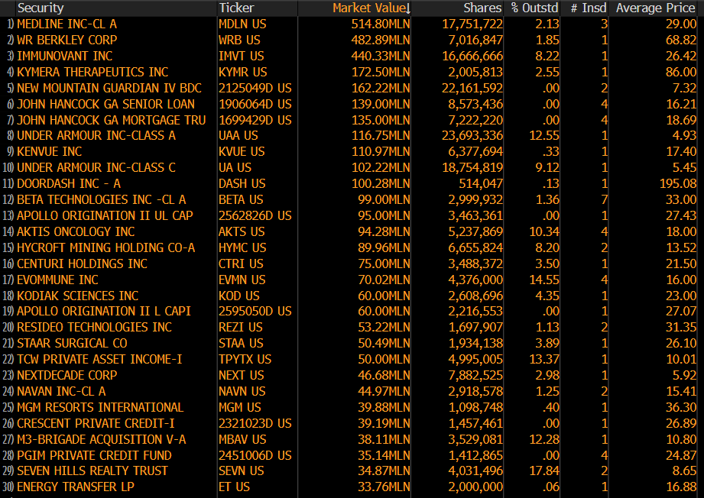Click shares value 23,693,336
Viewport: 704px width, 498px height.
(x=472, y=135)
